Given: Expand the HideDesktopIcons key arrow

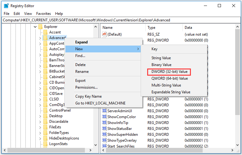Looking at the screenshot, I should [x=40, y=138].
